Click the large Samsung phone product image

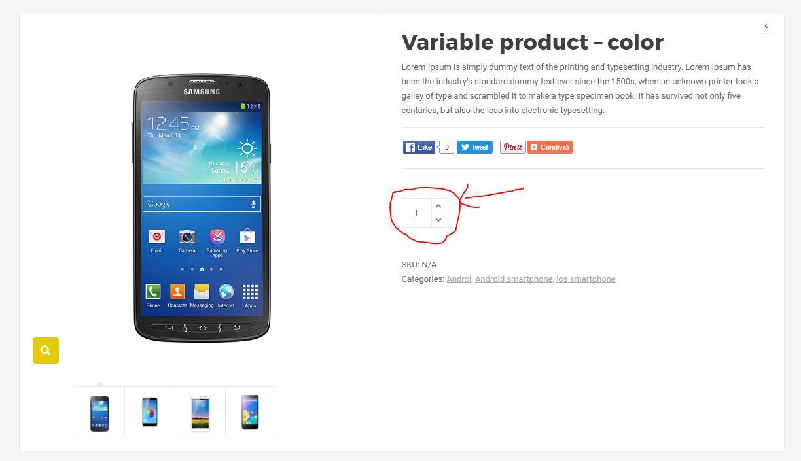pos(202,208)
